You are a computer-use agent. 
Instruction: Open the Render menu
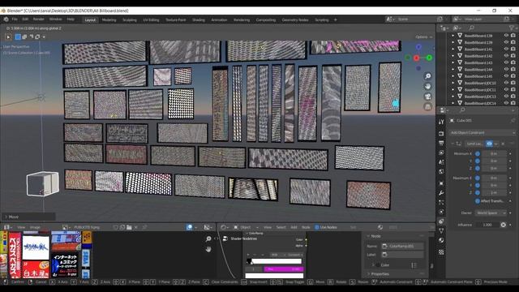tap(38, 19)
